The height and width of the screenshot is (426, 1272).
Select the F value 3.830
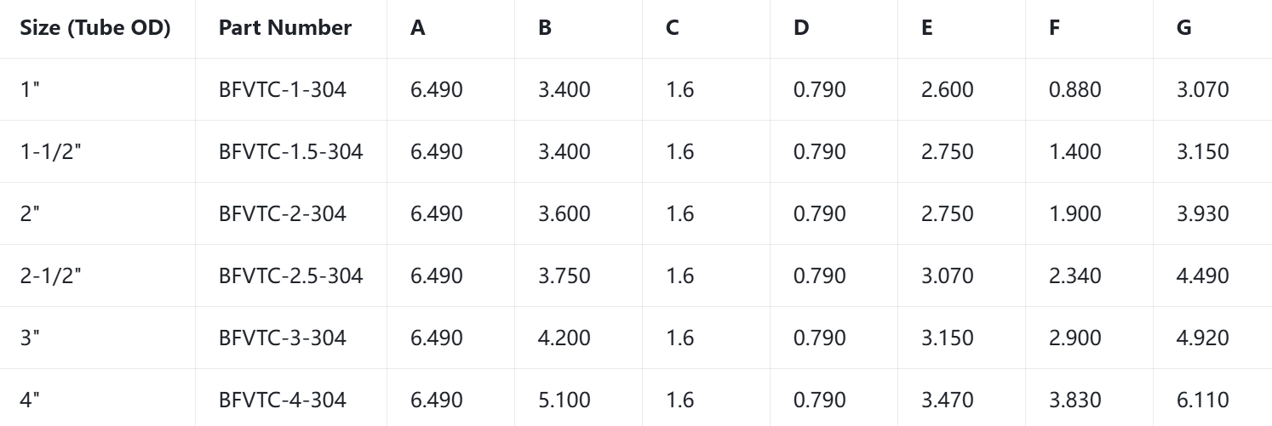tap(1075, 400)
